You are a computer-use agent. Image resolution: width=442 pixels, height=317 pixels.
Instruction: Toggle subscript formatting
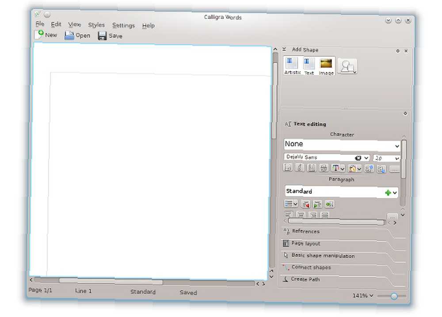click(381, 169)
